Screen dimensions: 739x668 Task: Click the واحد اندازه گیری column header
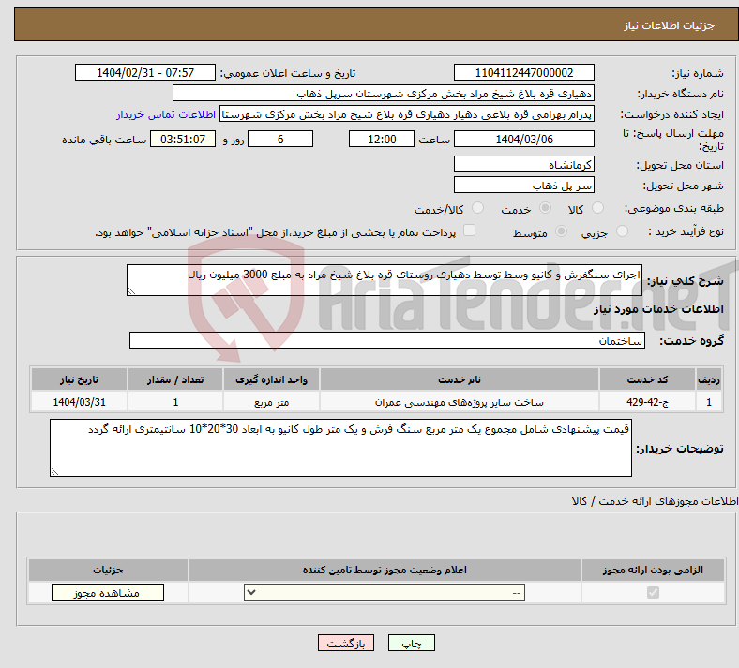point(271,379)
